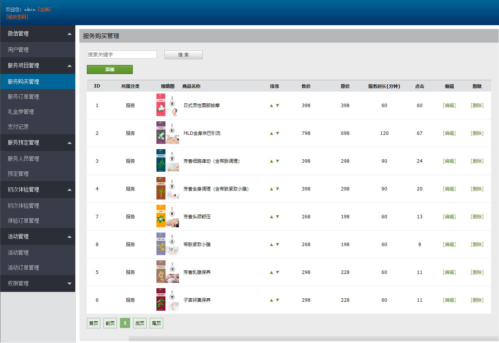Go to 礼金券管理 menu item
The height and width of the screenshot is (343, 499).
pyautogui.click(x=21, y=112)
